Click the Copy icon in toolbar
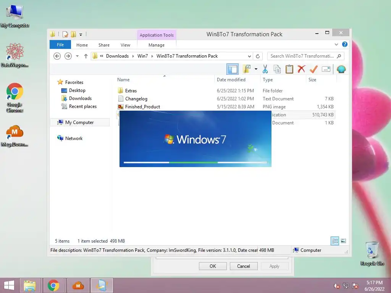This screenshot has width=391, height=293. pos(277,69)
